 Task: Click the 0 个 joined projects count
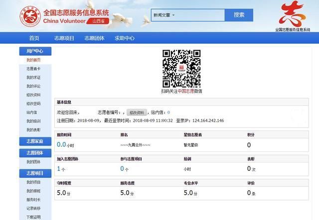click(124, 169)
